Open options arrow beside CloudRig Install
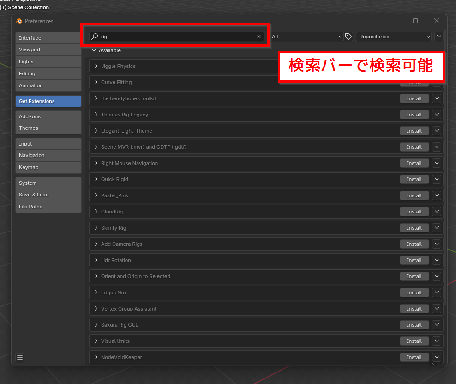 (437, 212)
